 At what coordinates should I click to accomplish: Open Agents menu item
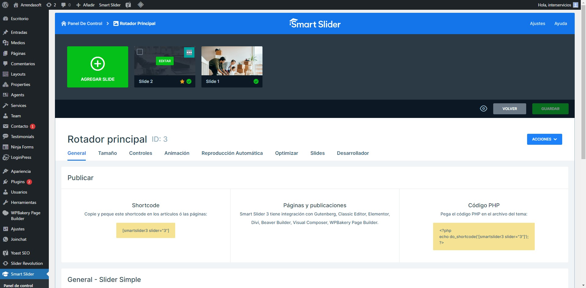click(24, 95)
